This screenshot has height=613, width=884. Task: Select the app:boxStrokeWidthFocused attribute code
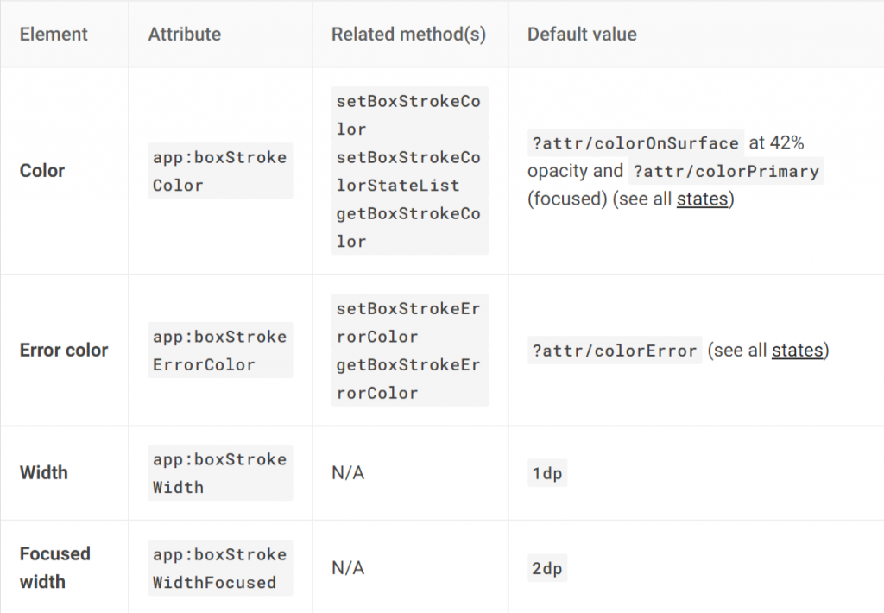pyautogui.click(x=219, y=568)
